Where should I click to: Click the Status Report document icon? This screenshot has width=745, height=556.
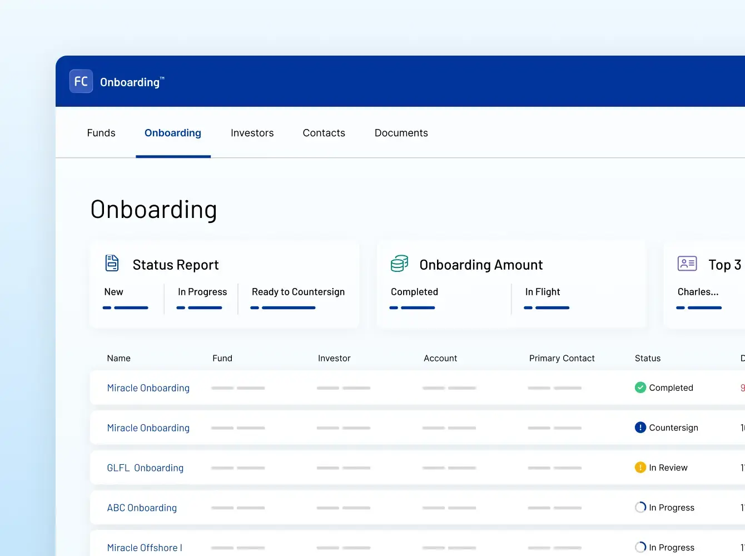(x=112, y=263)
